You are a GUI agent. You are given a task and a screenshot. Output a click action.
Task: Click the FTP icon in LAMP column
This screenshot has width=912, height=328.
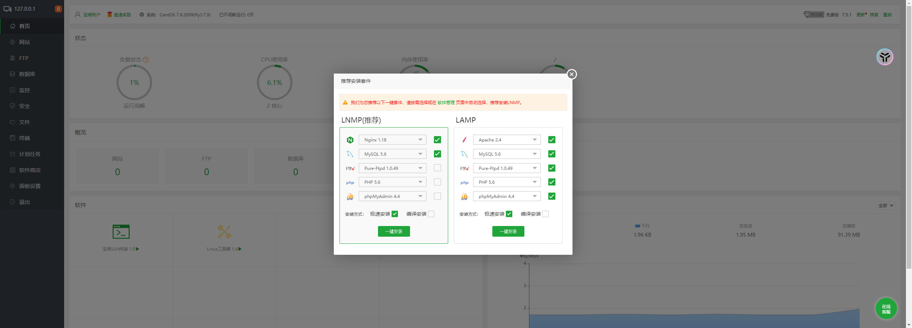coord(465,168)
